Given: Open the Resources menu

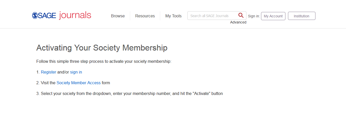Looking at the screenshot, I should (145, 16).
